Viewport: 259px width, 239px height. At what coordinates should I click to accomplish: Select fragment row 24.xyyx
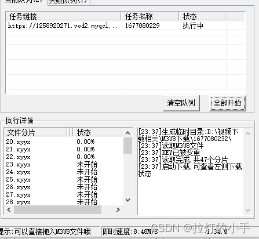(x=64, y=172)
